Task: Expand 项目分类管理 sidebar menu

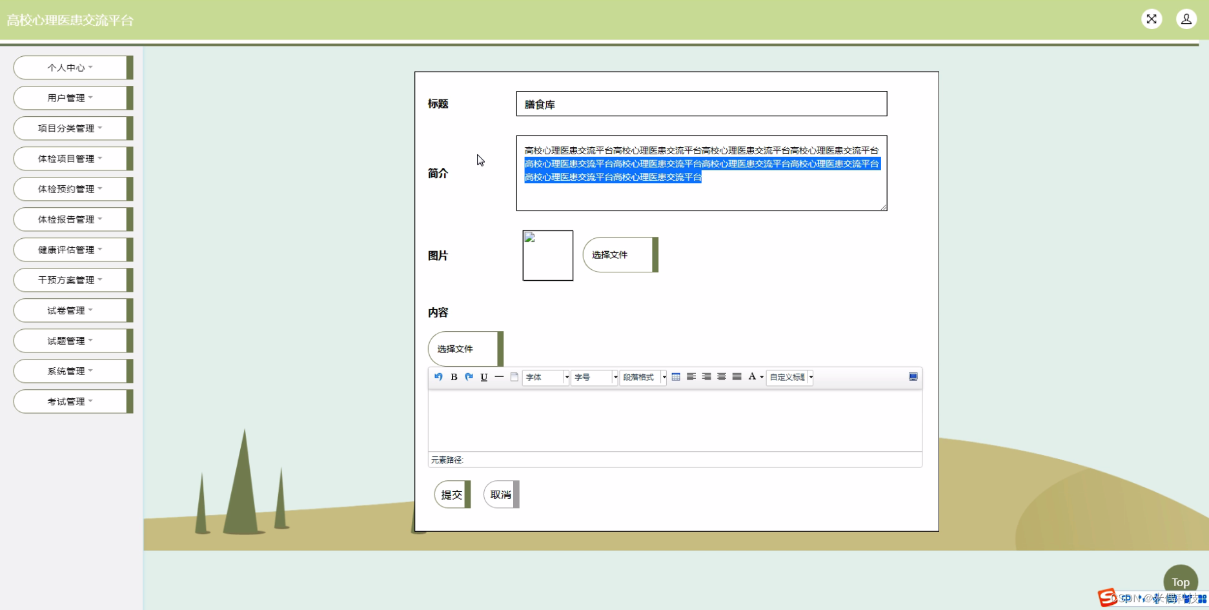Action: click(73, 128)
